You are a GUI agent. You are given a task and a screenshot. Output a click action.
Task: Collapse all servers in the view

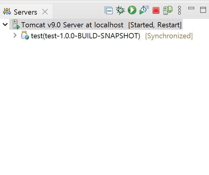click(109, 10)
